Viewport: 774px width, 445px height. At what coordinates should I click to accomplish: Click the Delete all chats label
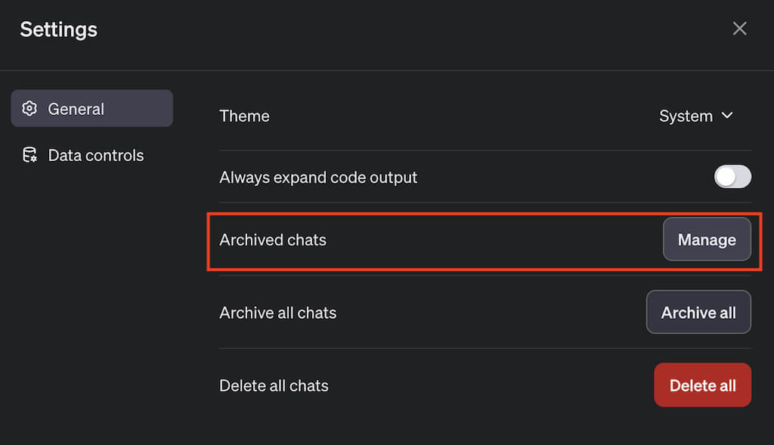(274, 385)
